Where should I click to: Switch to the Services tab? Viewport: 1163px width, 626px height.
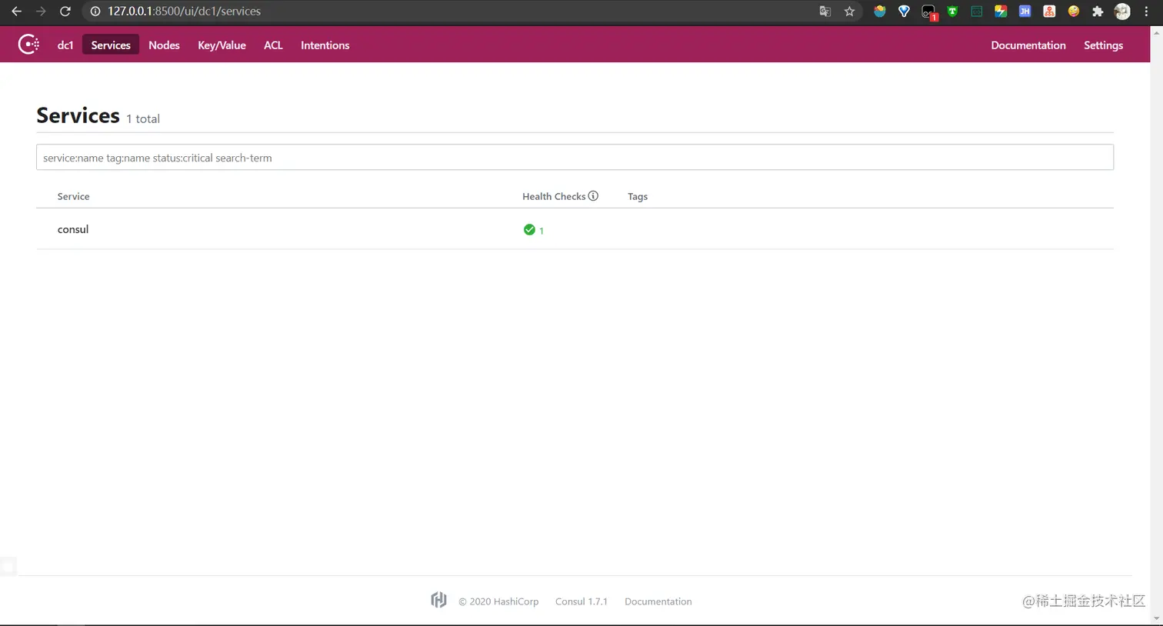point(111,45)
